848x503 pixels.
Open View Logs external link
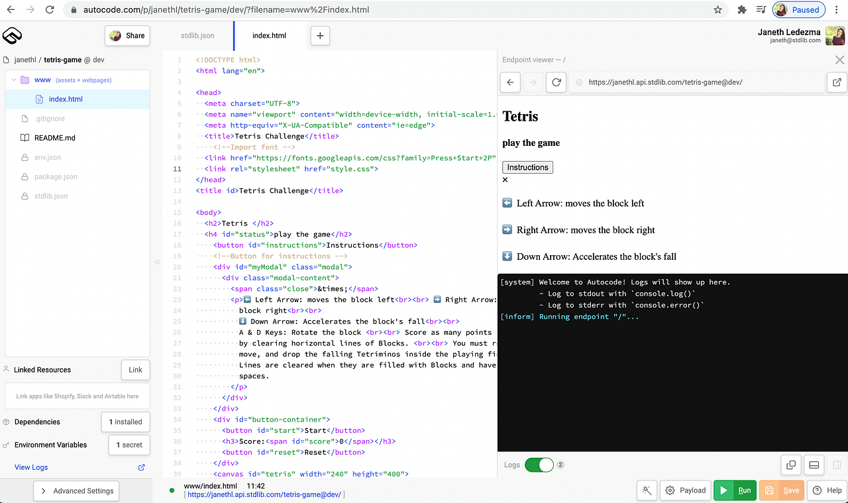point(140,467)
